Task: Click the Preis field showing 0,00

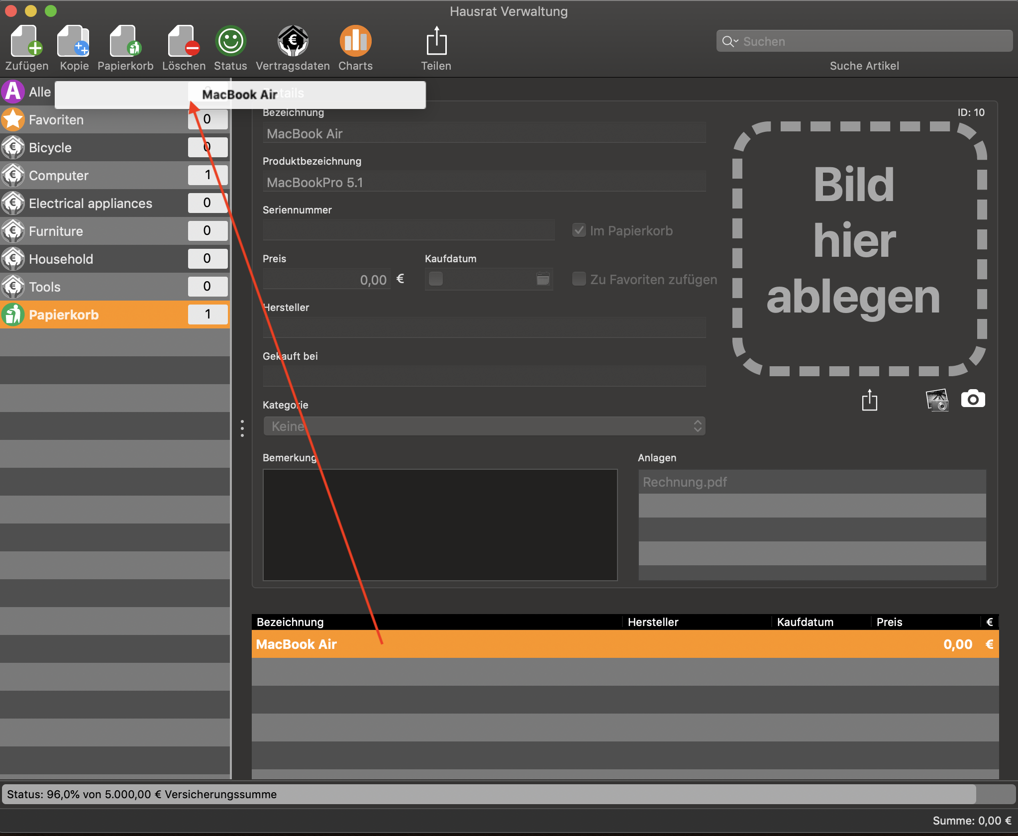Action: click(327, 279)
